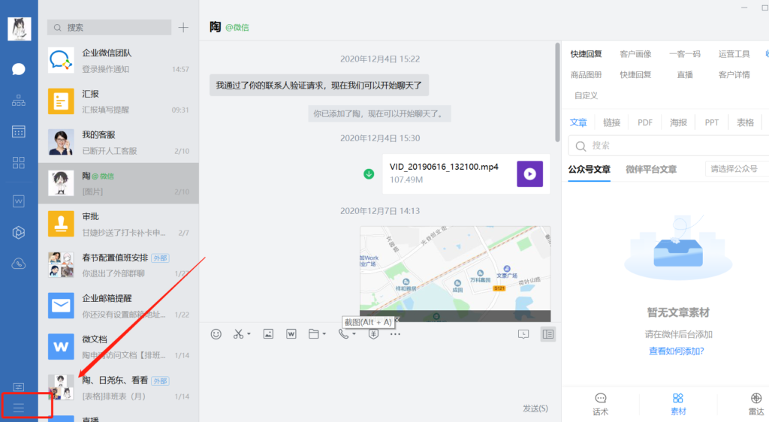Open the hexagon cube icon in sidebar
This screenshot has width=769, height=422.
(x=19, y=232)
